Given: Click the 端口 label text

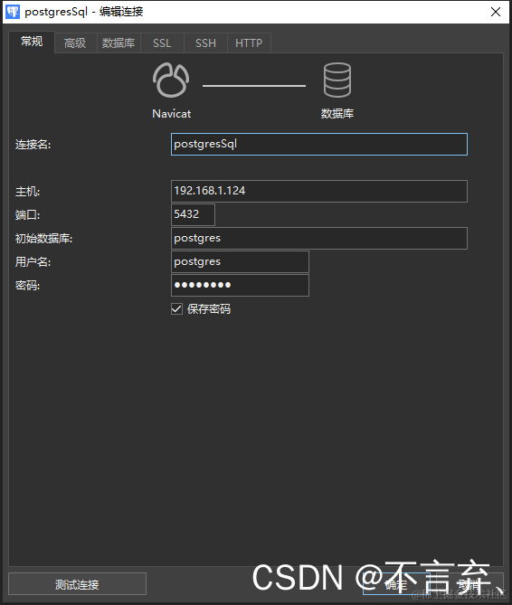Looking at the screenshot, I should [x=27, y=215].
